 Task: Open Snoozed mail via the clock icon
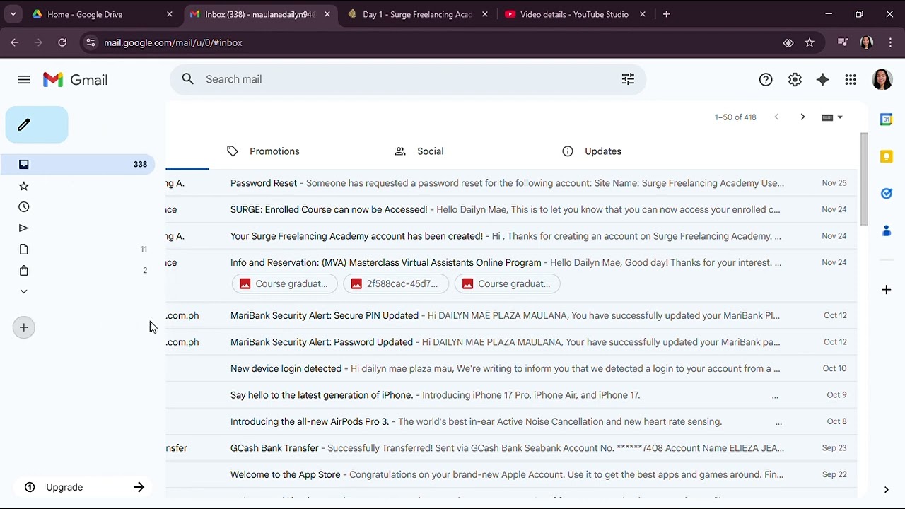point(23,207)
